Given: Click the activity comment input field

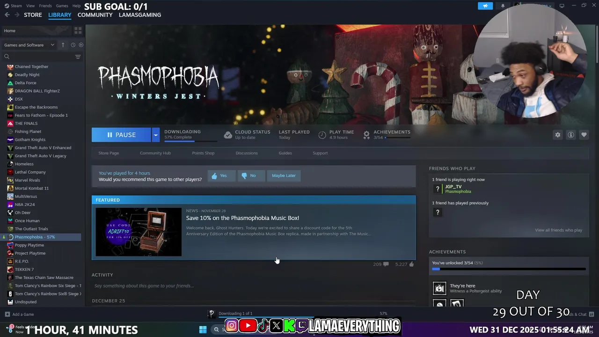Looking at the screenshot, I should click(254, 286).
